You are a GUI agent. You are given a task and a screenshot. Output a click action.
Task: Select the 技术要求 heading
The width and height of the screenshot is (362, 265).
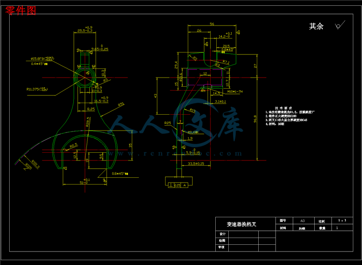pos(283,108)
